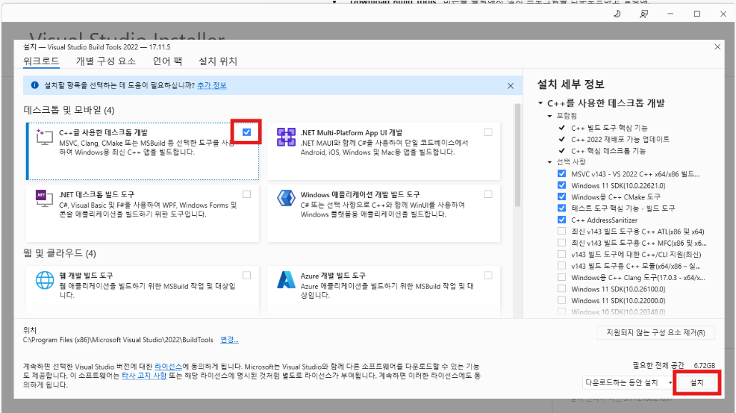The image size is (736, 413).
Task: Click the Windows 애플리케이션 개발 빌드 도구 icon
Action: (x=286, y=199)
